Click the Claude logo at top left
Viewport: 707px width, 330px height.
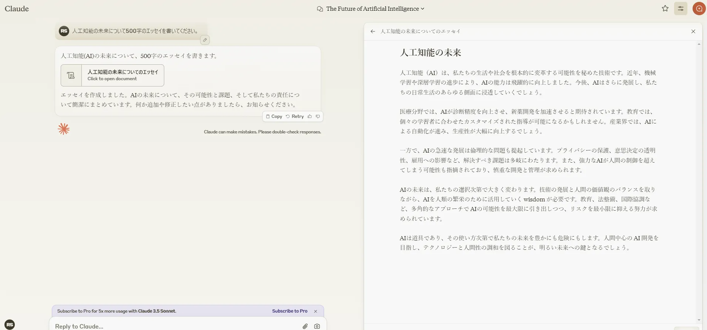[17, 8]
